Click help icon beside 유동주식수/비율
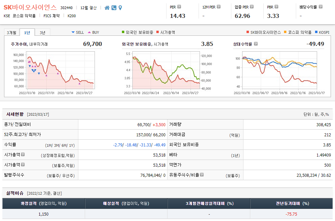This screenshot has height=221, width=335. coord(202,175)
